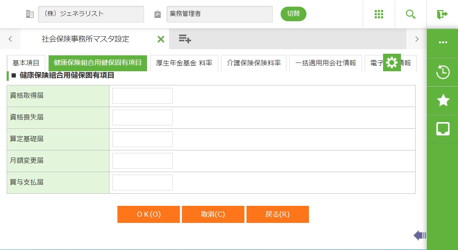Image resolution: width=458 pixels, height=250 pixels.
Task: Focus the 資格喪失届 input field
Action: coord(142,117)
